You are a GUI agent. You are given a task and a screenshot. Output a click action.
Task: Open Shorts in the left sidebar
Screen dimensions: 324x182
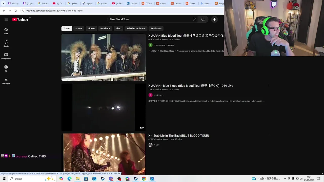click(x=6, y=43)
